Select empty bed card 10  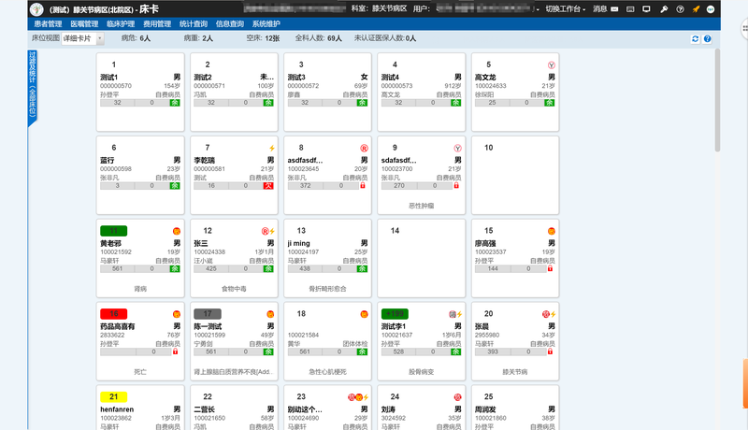click(515, 176)
